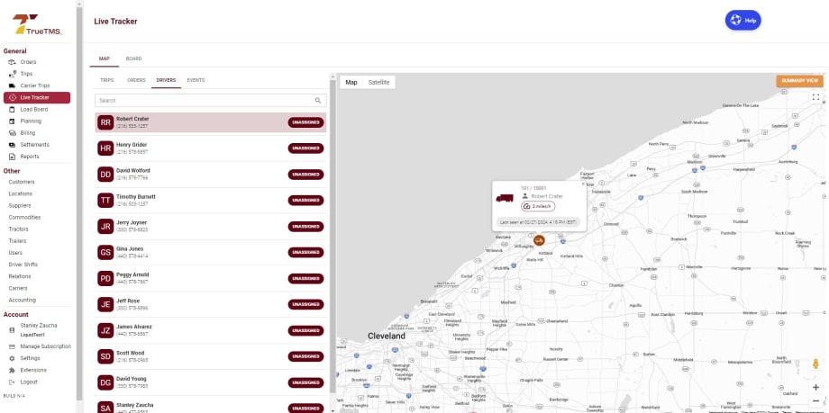Click Unassigned badge for Henry Grider
This screenshot has height=413, width=829.
point(305,148)
